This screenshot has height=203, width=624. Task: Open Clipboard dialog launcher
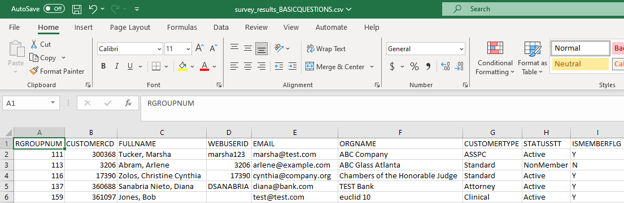click(x=88, y=85)
